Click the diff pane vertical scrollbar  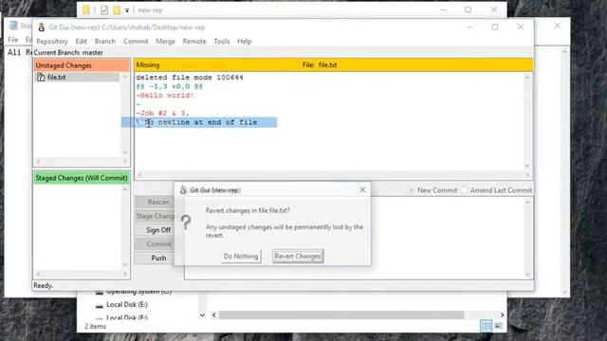point(527,121)
